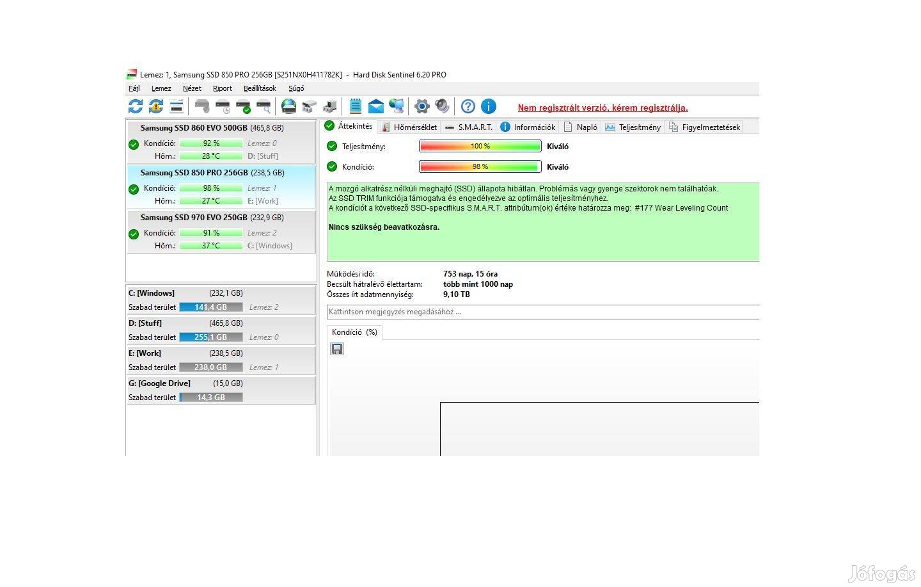The image size is (921, 587).
Task: Open the blue notepad report icon
Action: (x=356, y=106)
